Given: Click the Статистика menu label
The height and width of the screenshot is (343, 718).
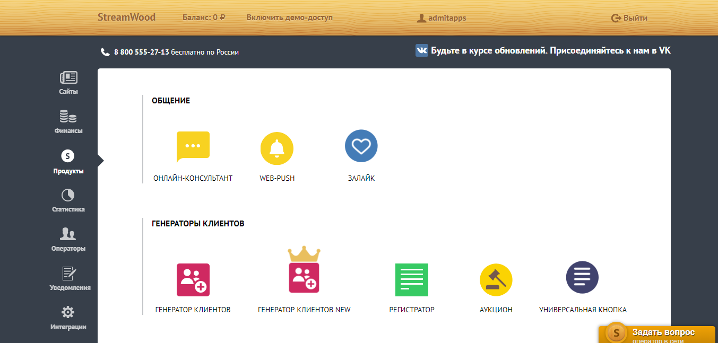Looking at the screenshot, I should [68, 209].
